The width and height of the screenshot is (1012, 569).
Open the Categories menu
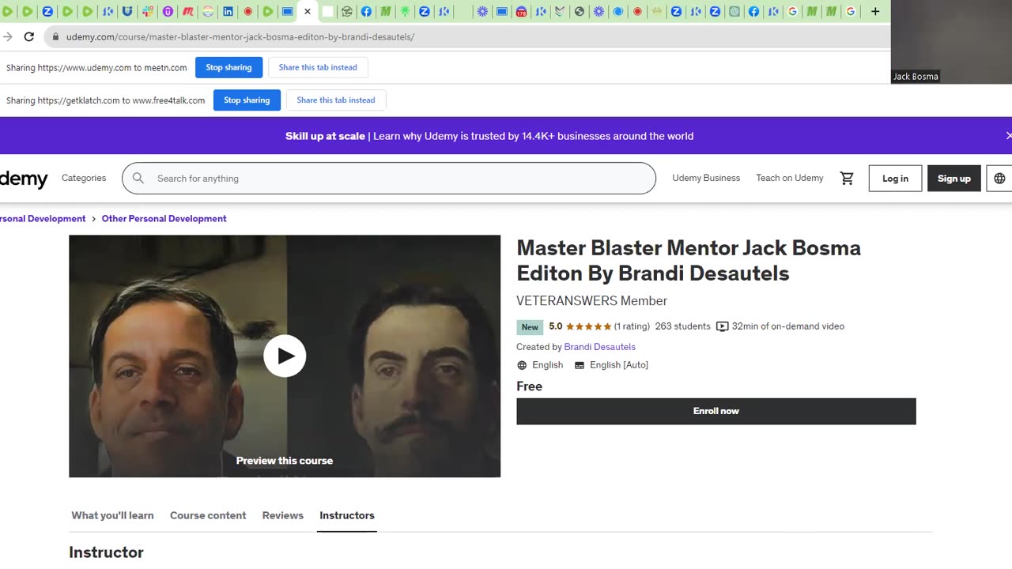coord(84,179)
